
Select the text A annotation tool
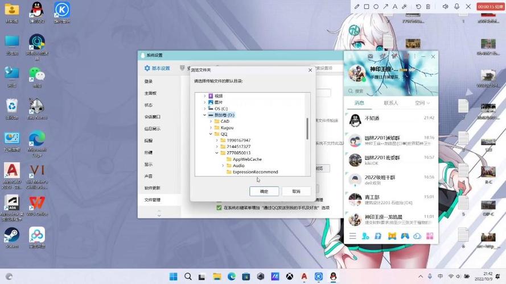click(x=394, y=6)
